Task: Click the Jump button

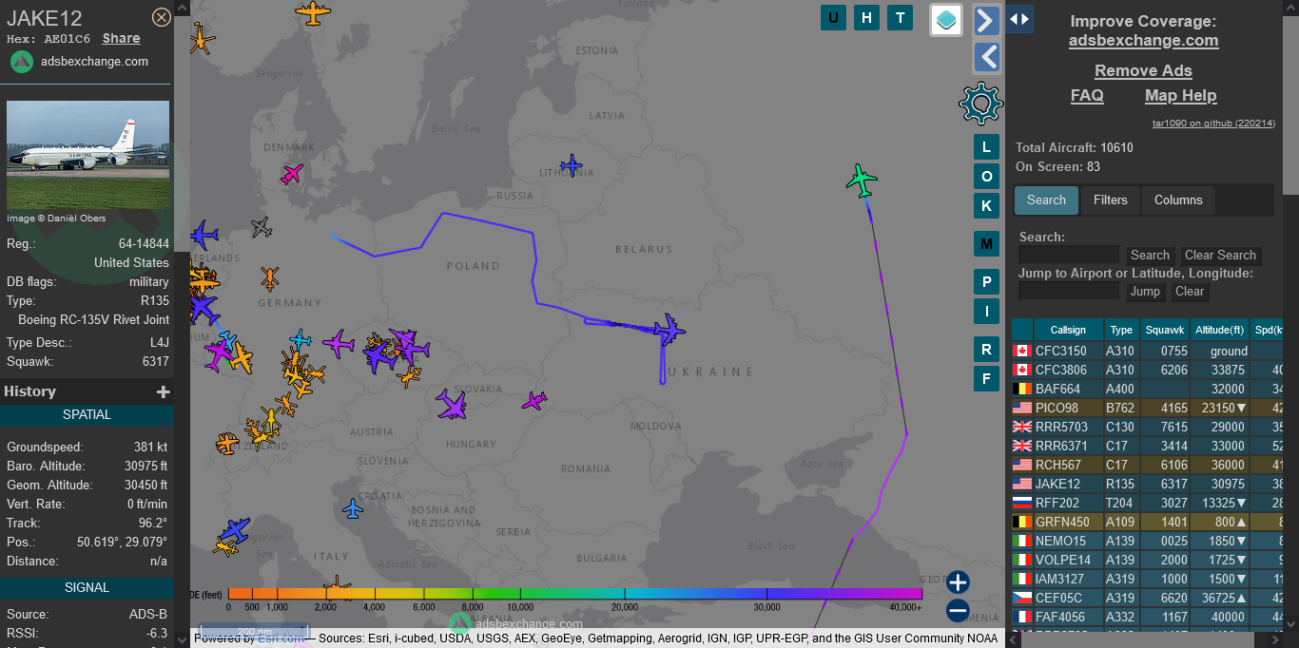Action: 1145,292
